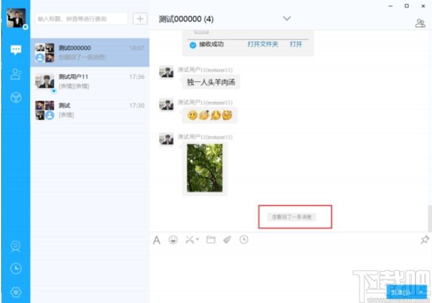Open the send button dropdown arrow
Viewport: 432px width, 303px height.
pyautogui.click(x=421, y=292)
